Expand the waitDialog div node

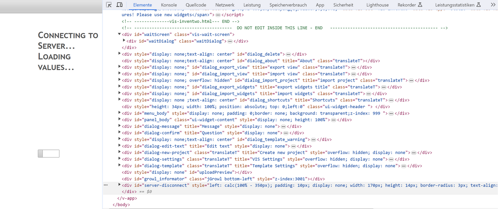(124, 41)
